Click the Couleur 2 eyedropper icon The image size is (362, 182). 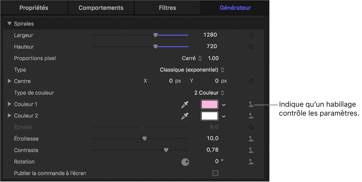click(185, 116)
